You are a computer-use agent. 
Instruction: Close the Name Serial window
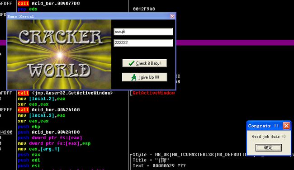pyautogui.click(x=172, y=16)
